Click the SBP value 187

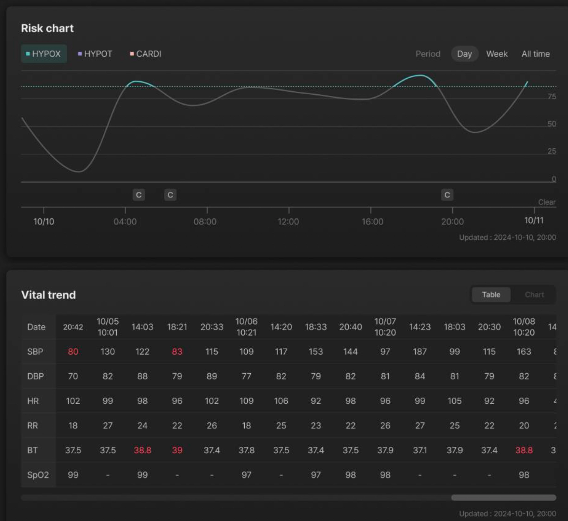pos(420,351)
